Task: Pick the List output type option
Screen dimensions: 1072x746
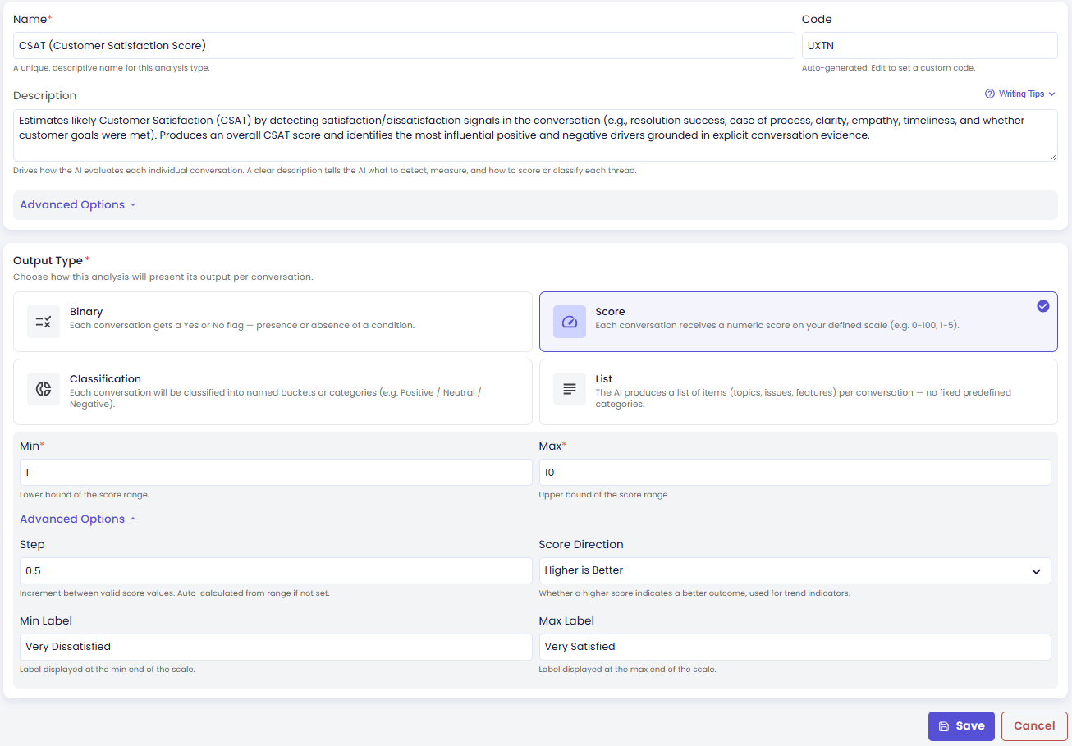Action: point(798,391)
